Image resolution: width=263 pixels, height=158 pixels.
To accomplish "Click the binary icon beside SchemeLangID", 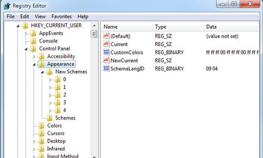I will 106,68.
